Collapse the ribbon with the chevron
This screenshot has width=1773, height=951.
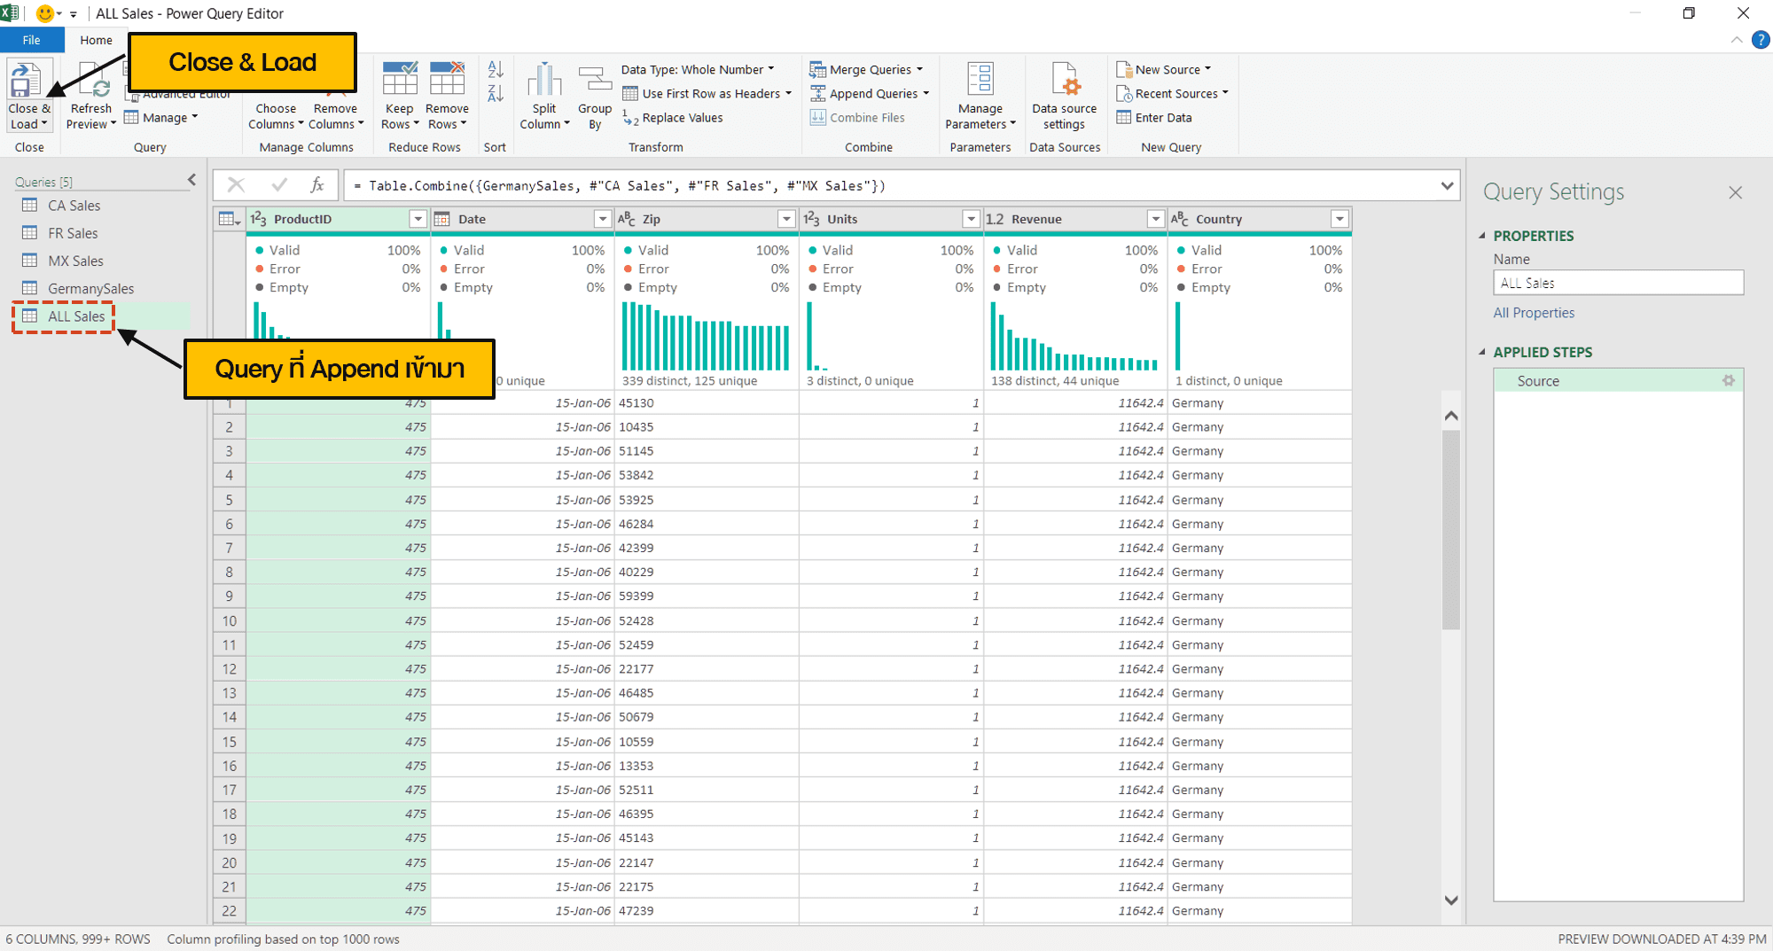(1735, 39)
